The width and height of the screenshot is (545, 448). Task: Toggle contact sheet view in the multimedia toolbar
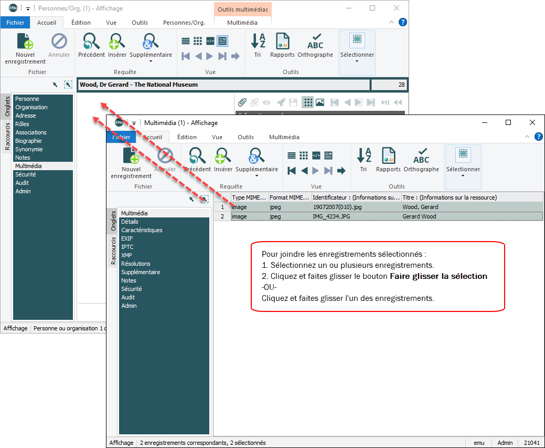point(307,102)
